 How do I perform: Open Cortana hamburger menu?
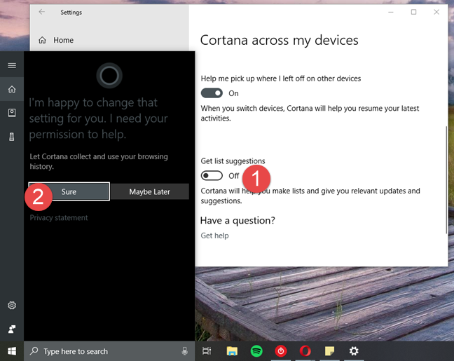tap(12, 65)
